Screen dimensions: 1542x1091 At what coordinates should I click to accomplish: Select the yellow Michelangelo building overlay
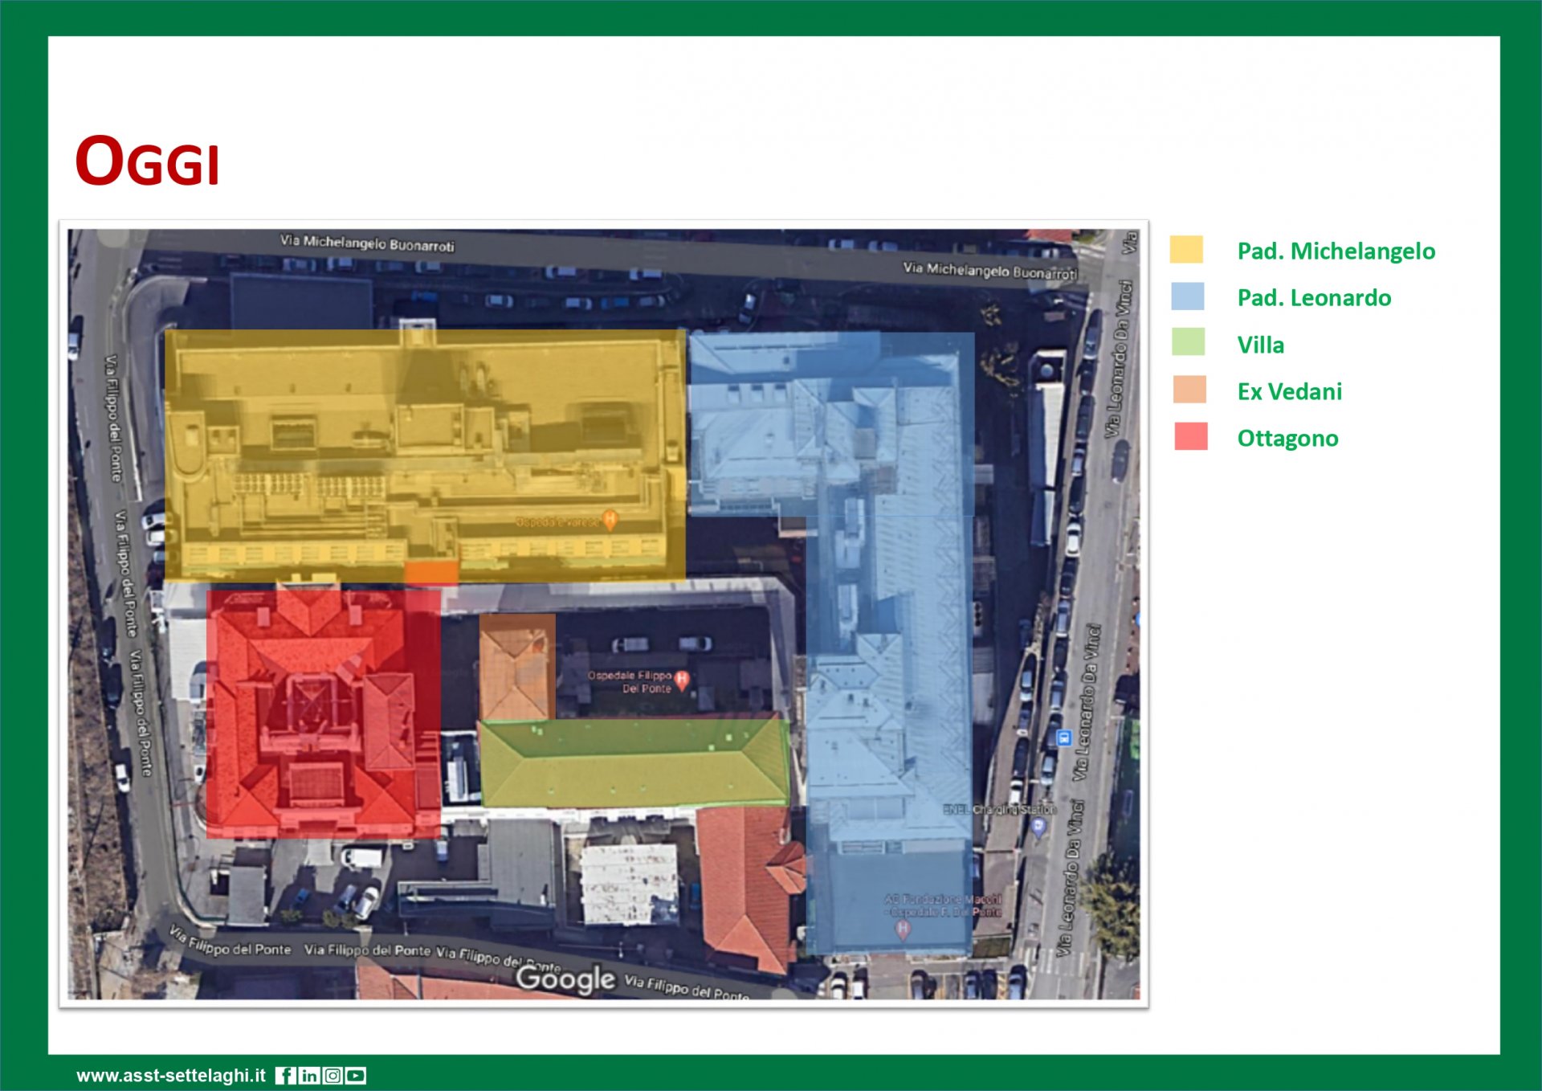(425, 456)
